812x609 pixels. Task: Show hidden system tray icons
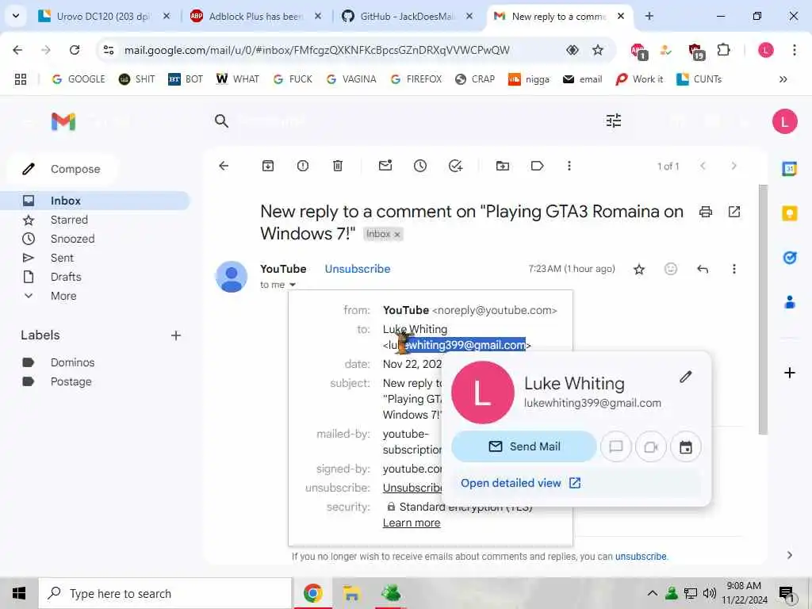tap(652, 593)
